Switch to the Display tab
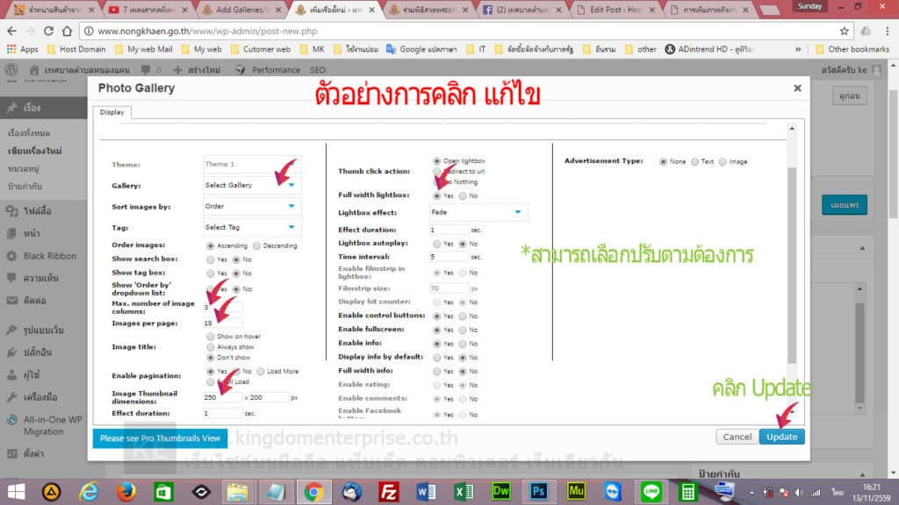The image size is (899, 505). point(112,112)
